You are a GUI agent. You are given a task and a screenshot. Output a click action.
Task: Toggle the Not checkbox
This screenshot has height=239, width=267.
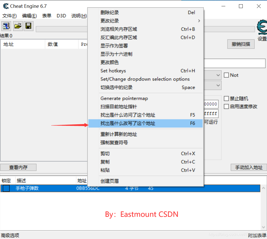(x=226, y=75)
